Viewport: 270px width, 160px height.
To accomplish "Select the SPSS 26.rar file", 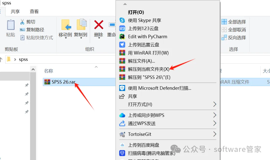I will [x=63, y=82].
